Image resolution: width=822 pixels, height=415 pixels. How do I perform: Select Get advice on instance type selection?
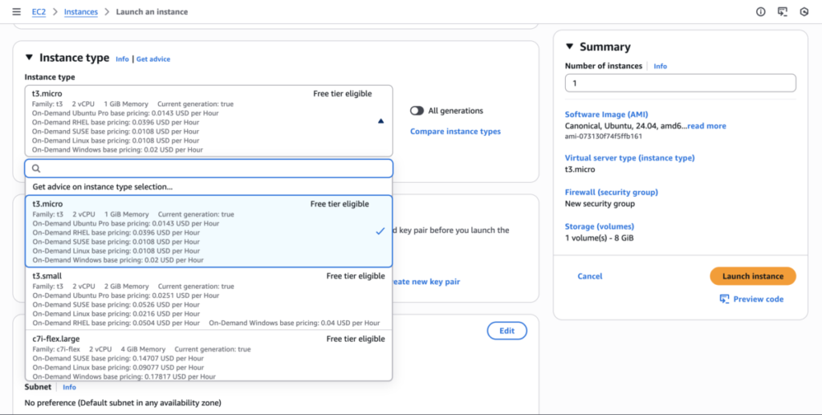click(x=103, y=187)
